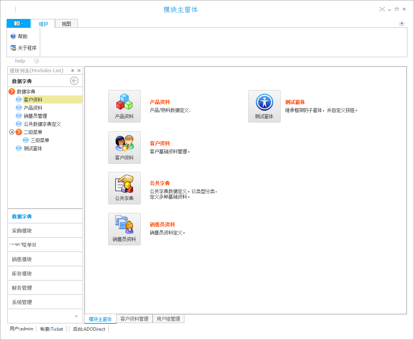Screen dimensions: 414x340
Task: Click the 后台:ADODirect status bar entry
Action: click(x=89, y=329)
